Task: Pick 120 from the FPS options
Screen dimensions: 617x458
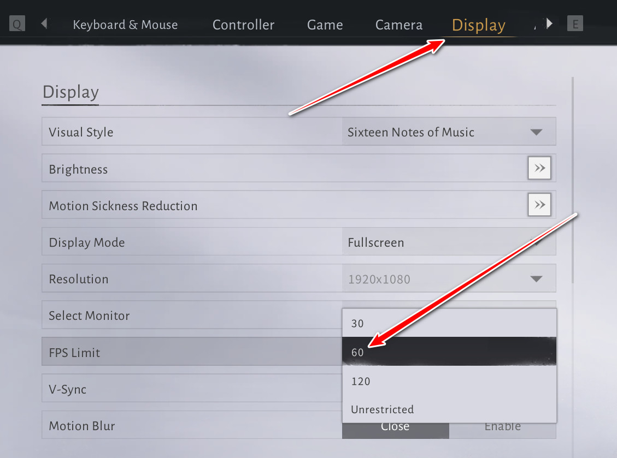Action: pyautogui.click(x=449, y=381)
